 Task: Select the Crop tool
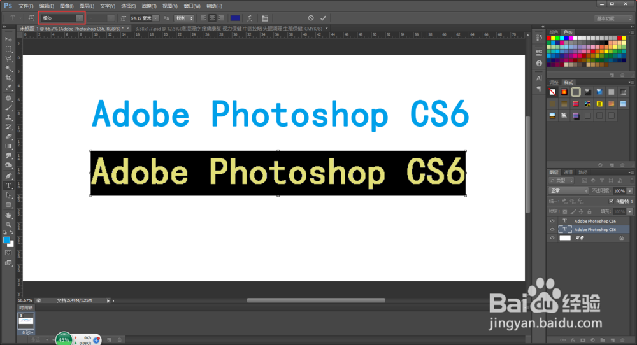tap(8, 78)
